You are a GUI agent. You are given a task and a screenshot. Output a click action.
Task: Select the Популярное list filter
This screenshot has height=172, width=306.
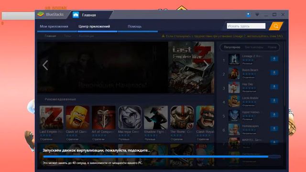point(232,47)
